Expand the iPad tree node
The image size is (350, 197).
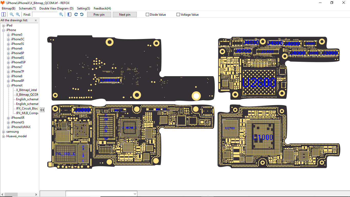coord(4,25)
